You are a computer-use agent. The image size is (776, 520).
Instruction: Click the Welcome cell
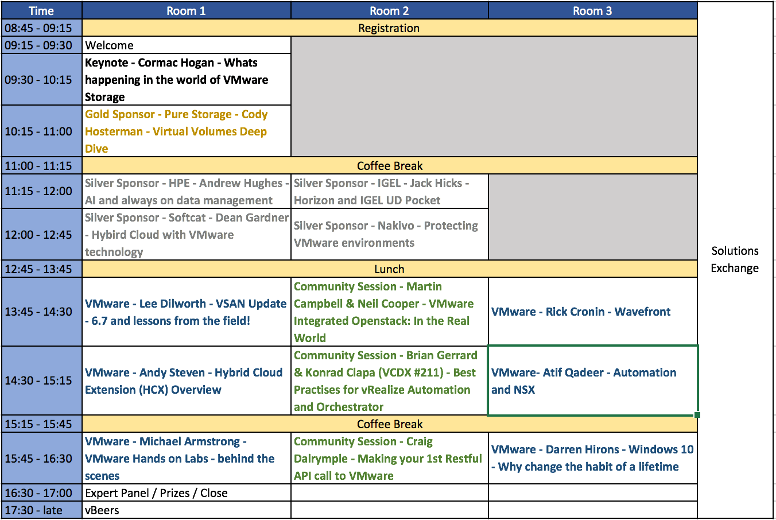pos(187,45)
